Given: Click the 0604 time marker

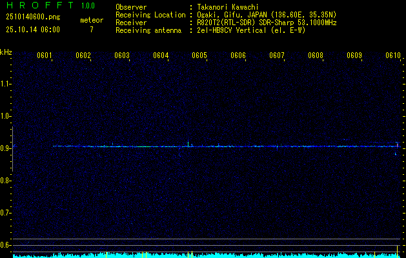Looking at the screenshot, I should pyautogui.click(x=161, y=55).
